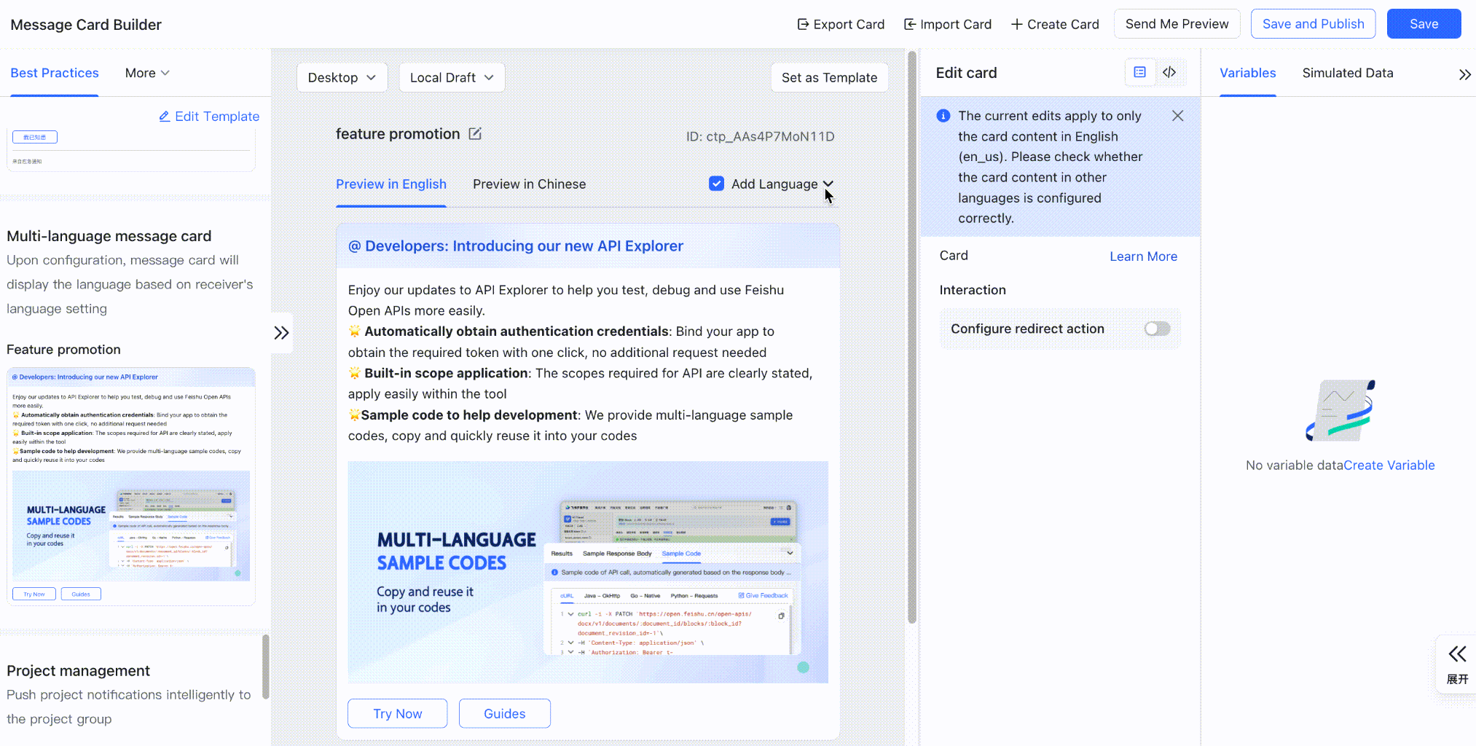Click the Export Card icon
The width and height of the screenshot is (1476, 746).
click(803, 24)
